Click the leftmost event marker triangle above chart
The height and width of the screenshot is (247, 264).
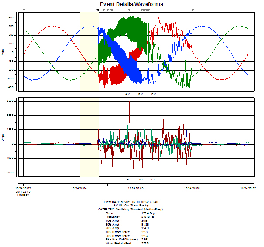point(24,10)
